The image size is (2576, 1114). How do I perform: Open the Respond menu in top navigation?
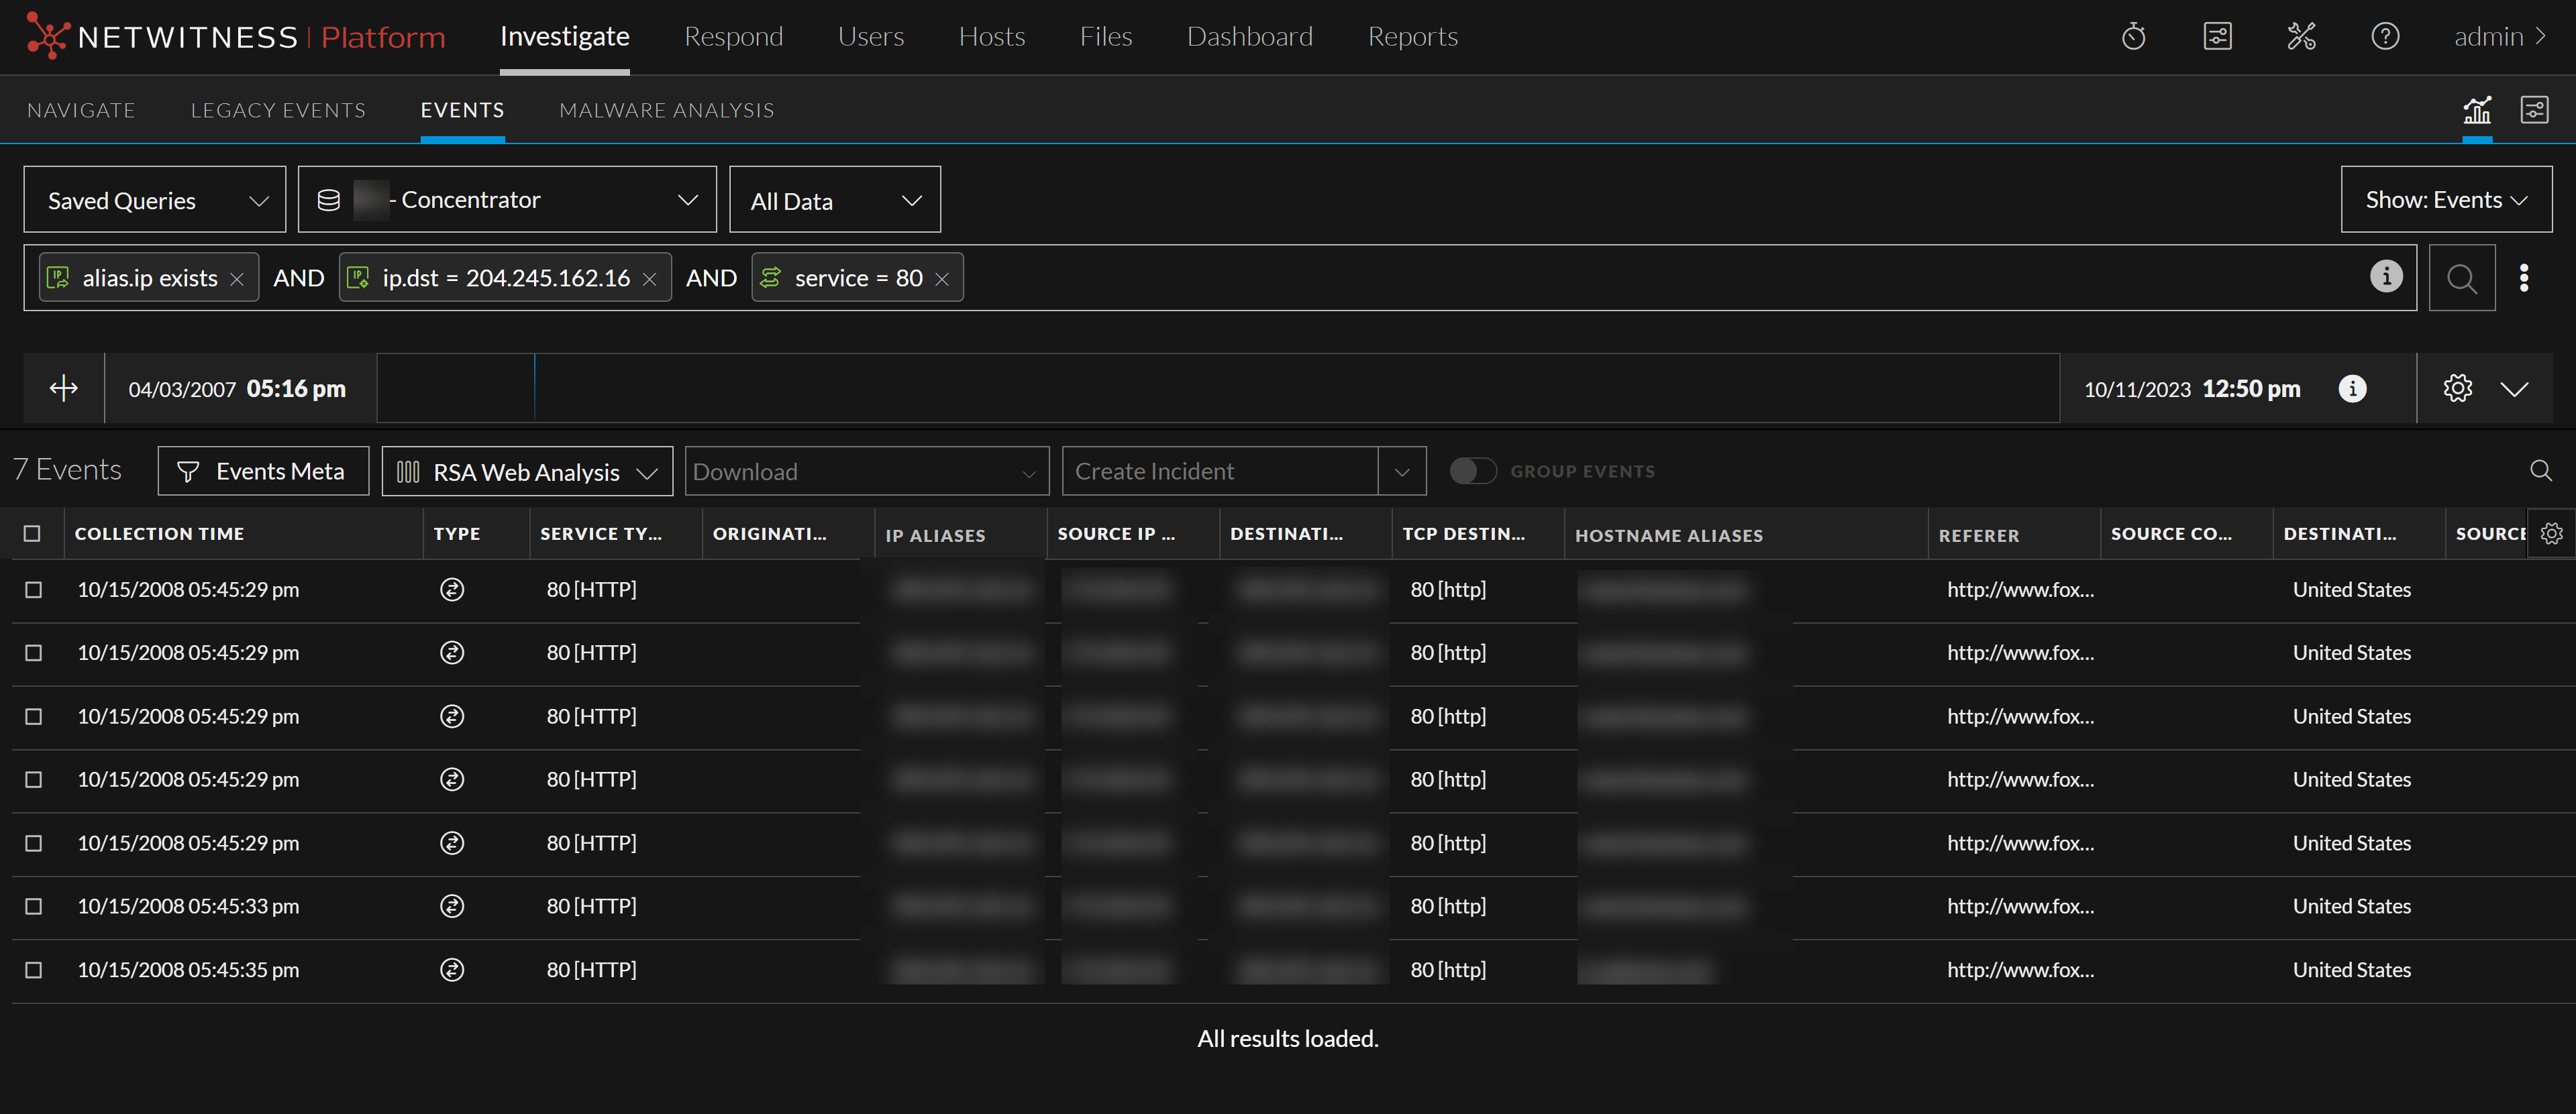[x=733, y=37]
